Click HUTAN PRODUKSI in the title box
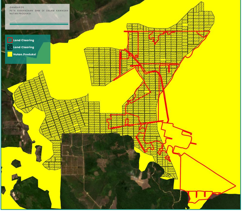This screenshot has height=211, width=242. [20, 14]
